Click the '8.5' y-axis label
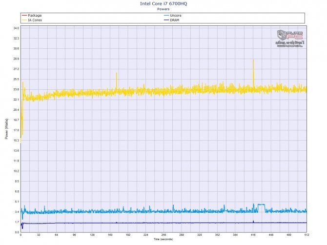Image resolution: width=327 pixels, height=245 pixels. (17, 181)
